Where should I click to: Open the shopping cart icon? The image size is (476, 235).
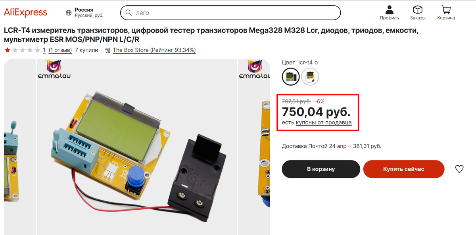point(446,10)
